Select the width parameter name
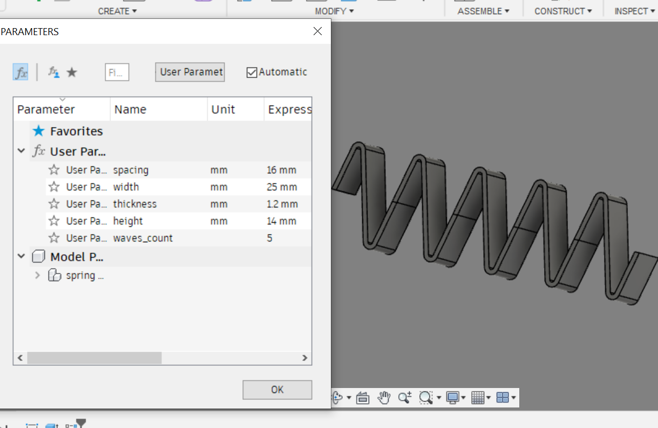 [x=126, y=187]
